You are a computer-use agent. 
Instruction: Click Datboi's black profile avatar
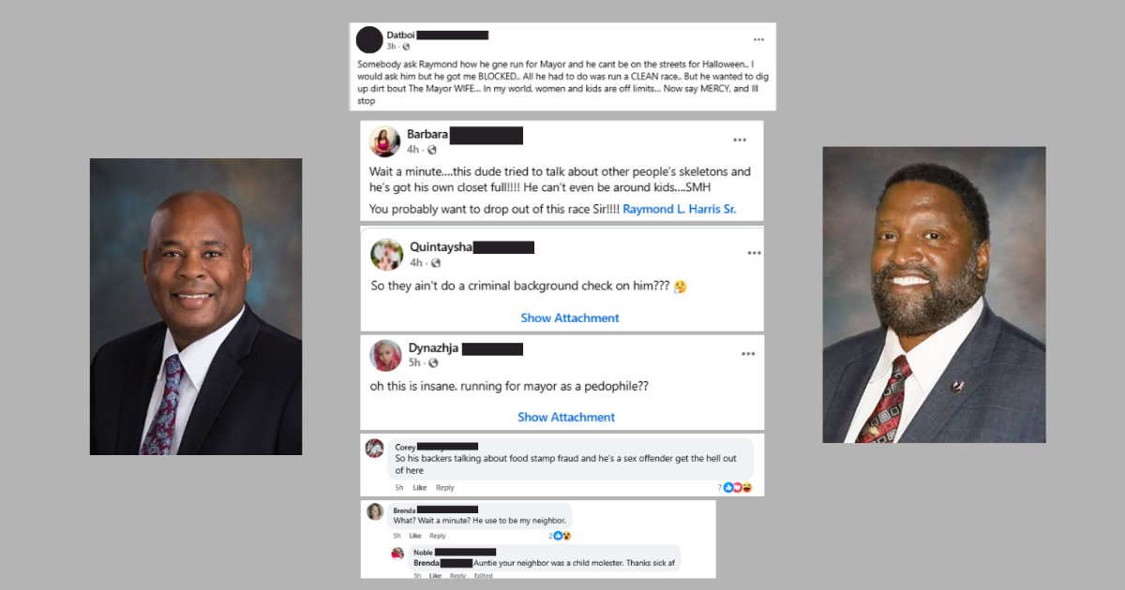click(x=369, y=39)
